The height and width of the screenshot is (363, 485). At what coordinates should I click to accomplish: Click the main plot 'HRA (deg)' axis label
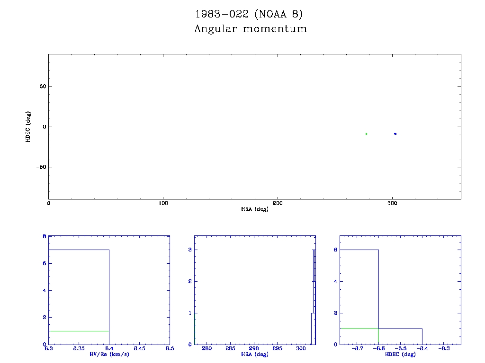(x=254, y=209)
